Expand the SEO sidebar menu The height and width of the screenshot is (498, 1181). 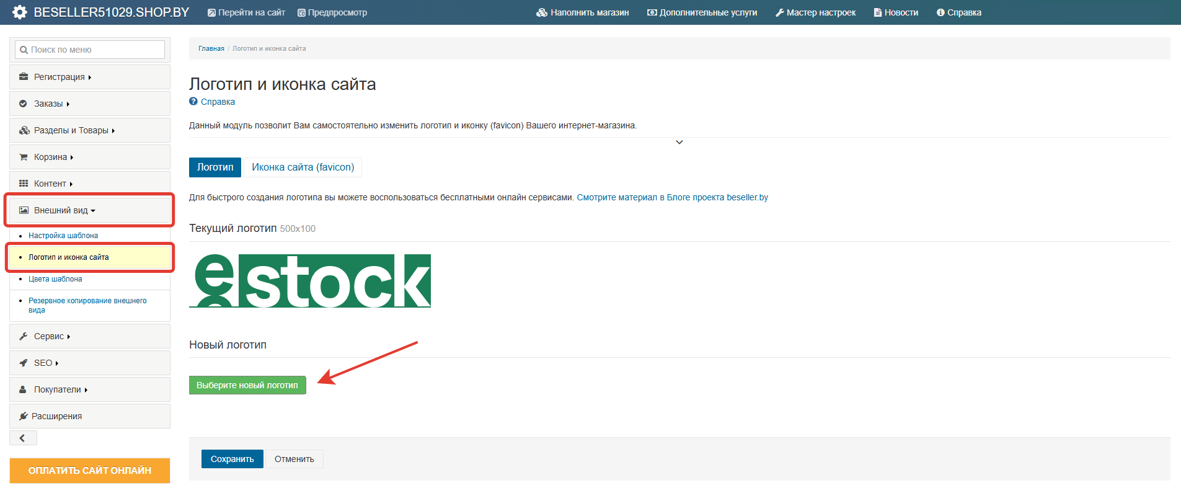tap(43, 363)
